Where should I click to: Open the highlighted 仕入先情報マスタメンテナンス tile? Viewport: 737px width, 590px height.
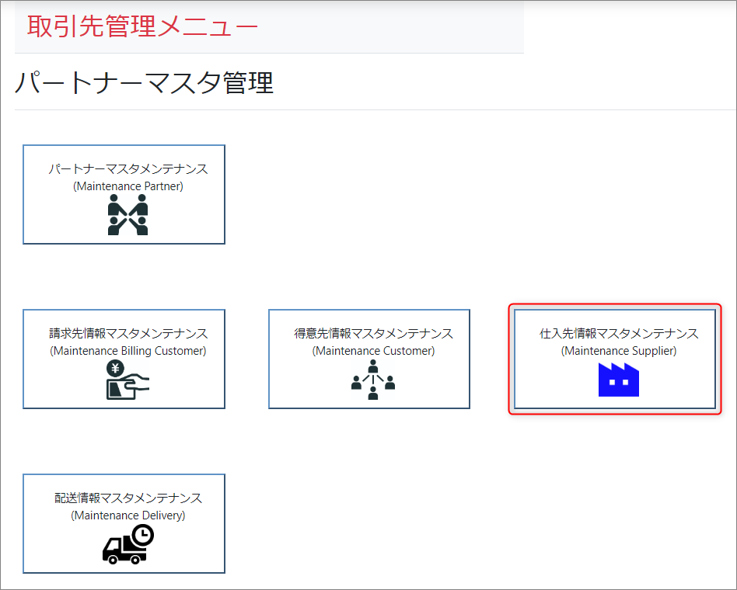615,359
